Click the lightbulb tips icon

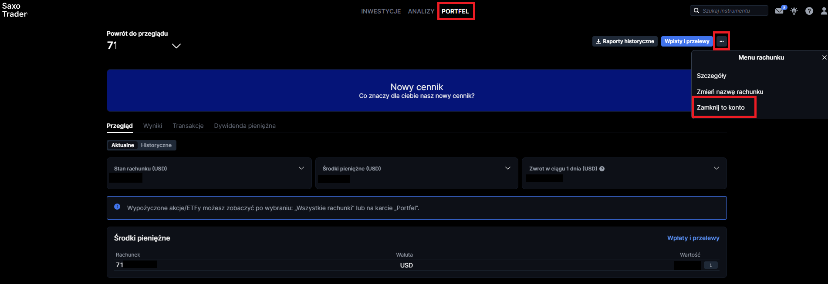[794, 11]
